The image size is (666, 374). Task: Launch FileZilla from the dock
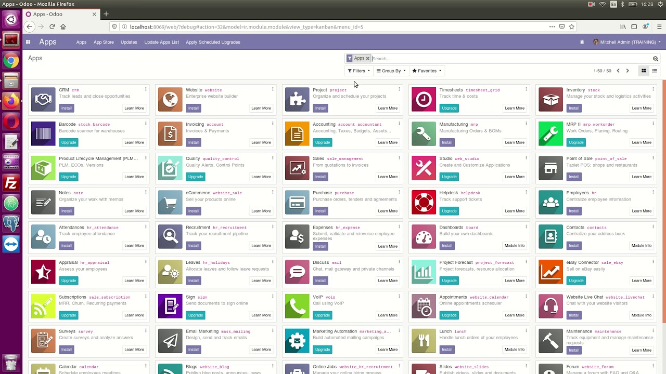(x=11, y=183)
